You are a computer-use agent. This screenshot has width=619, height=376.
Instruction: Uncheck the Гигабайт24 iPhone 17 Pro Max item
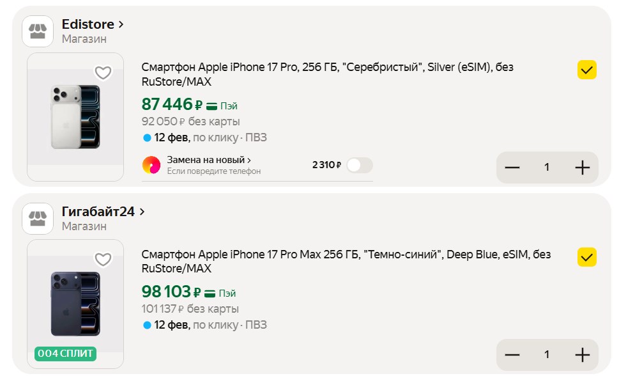pos(586,257)
